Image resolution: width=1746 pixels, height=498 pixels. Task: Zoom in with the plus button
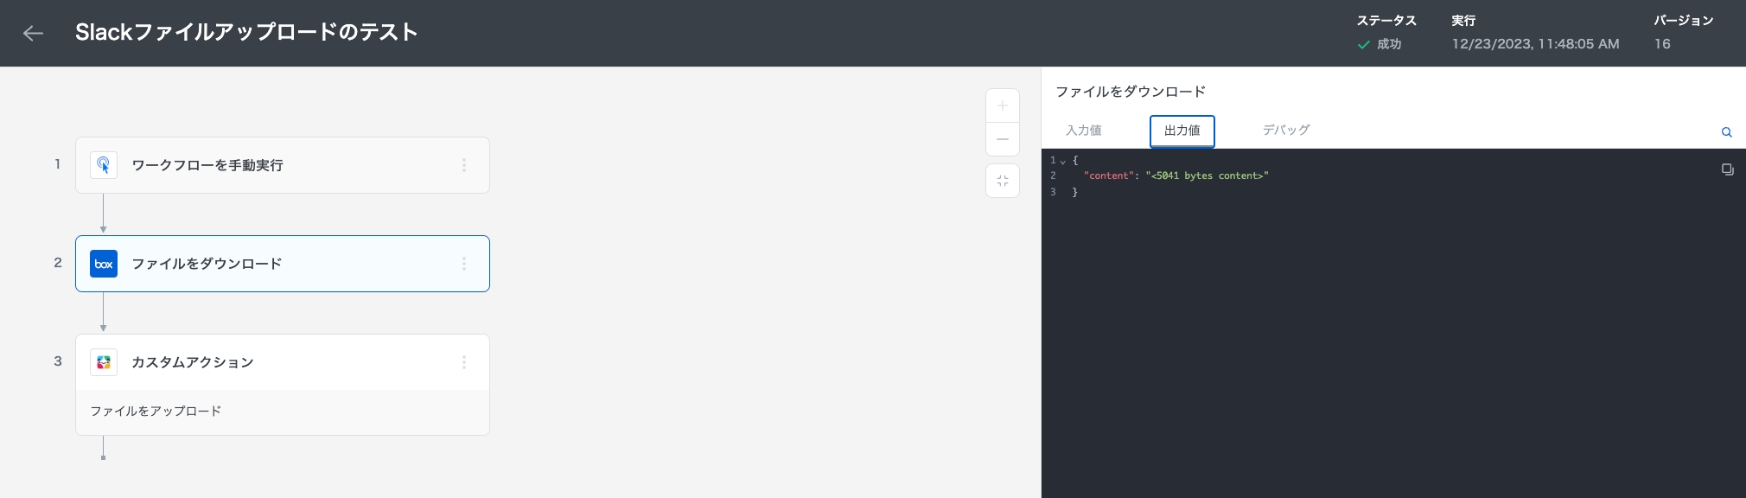1003,106
